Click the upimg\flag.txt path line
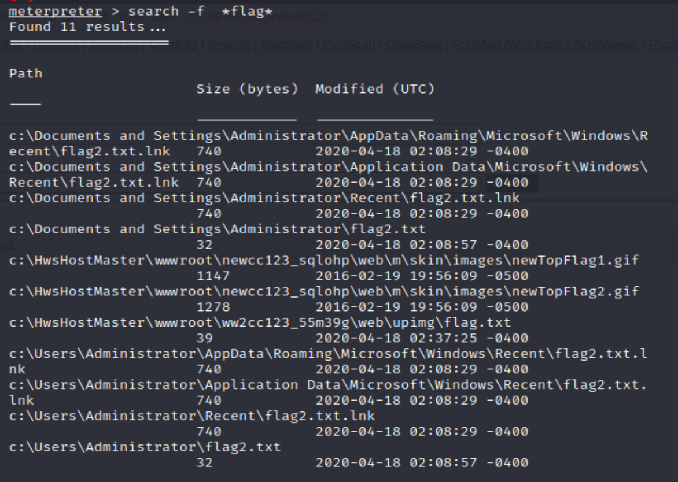Image resolution: width=678 pixels, height=482 pixels. click(260, 322)
